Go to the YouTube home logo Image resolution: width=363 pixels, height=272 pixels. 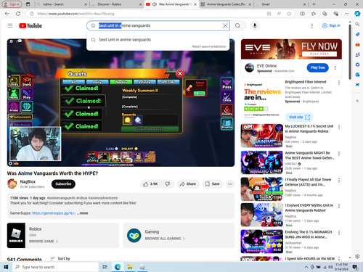(x=30, y=25)
